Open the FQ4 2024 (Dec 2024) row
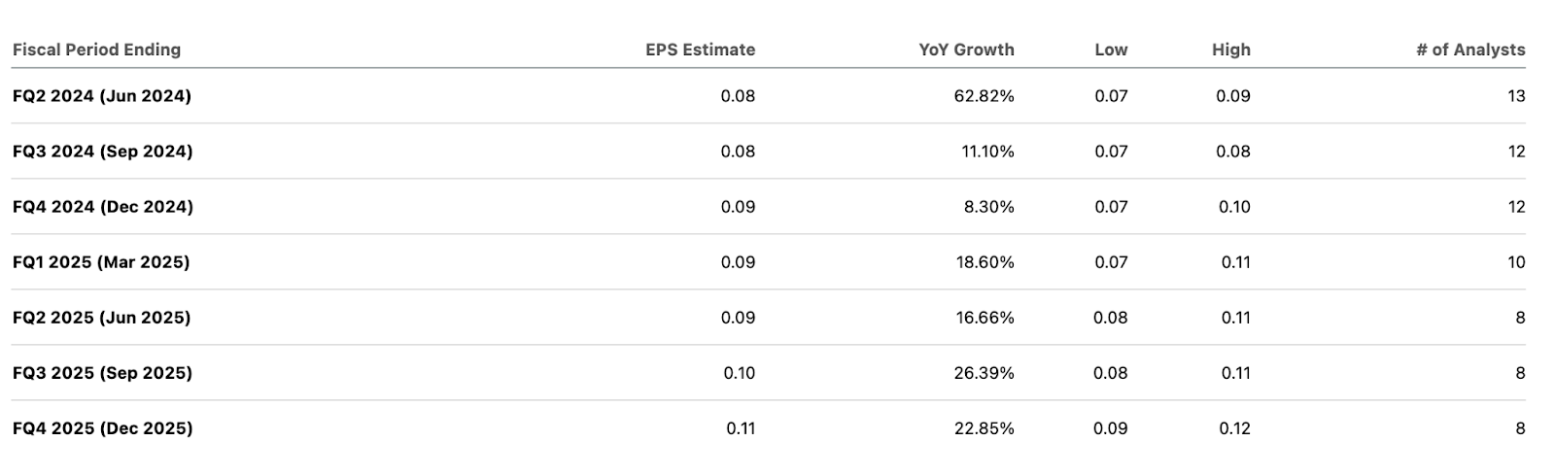 point(103,207)
